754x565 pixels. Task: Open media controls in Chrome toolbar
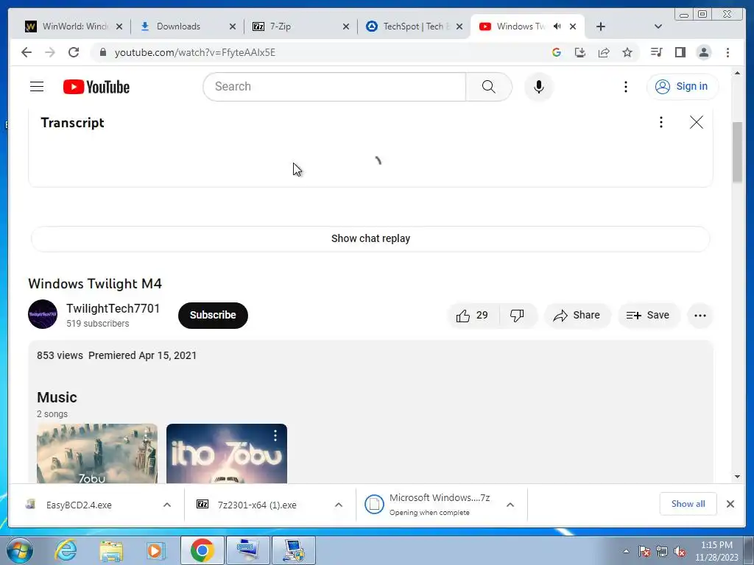point(656,52)
